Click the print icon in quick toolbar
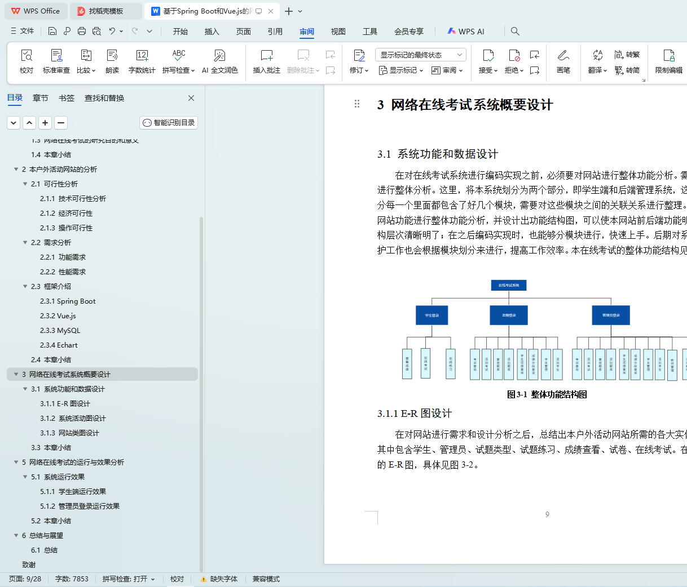Screen dimensions: 687x587 (82, 31)
